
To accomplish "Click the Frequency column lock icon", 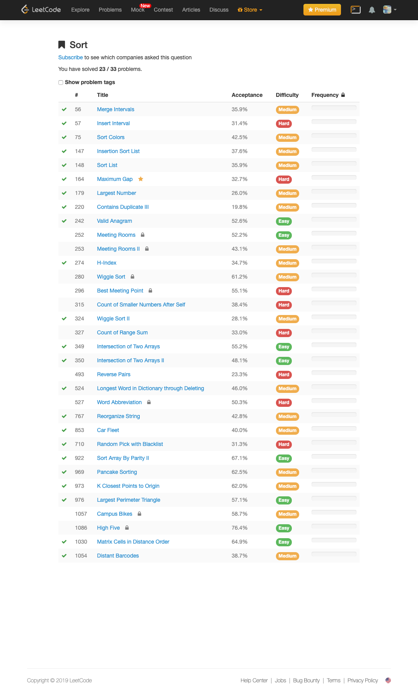I will pos(343,95).
